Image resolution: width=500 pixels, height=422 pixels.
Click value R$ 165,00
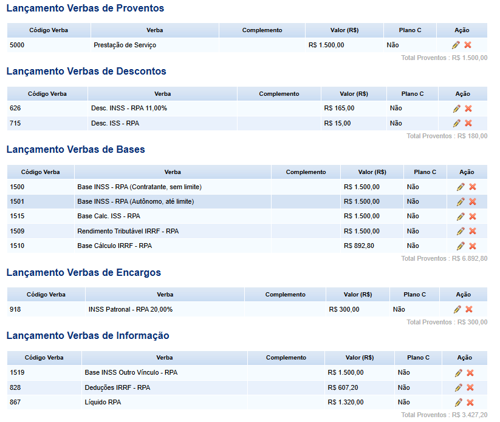[x=339, y=108]
